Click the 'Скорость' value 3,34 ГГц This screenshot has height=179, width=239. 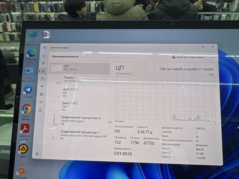144,132
